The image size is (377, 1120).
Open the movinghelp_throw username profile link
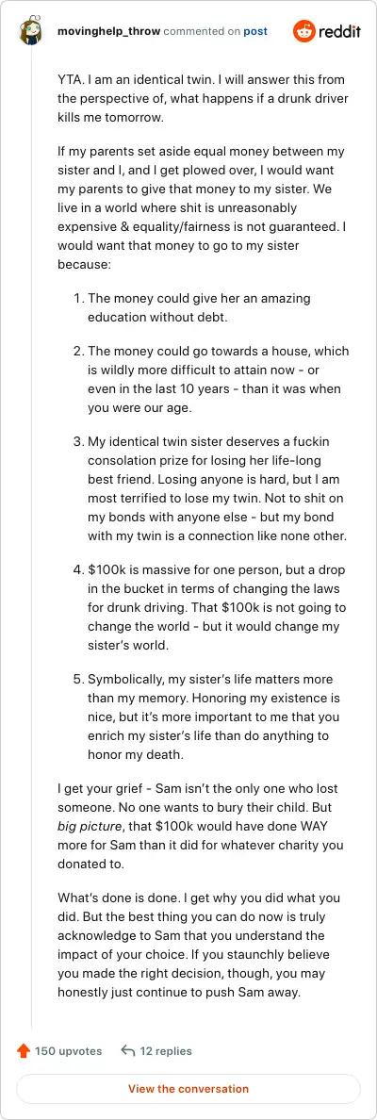pos(108,31)
